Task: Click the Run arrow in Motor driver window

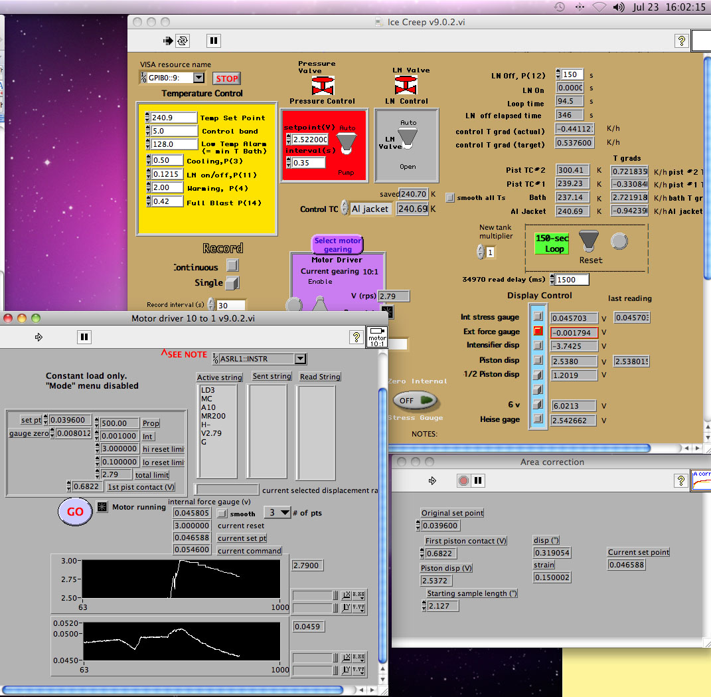Action: click(39, 338)
